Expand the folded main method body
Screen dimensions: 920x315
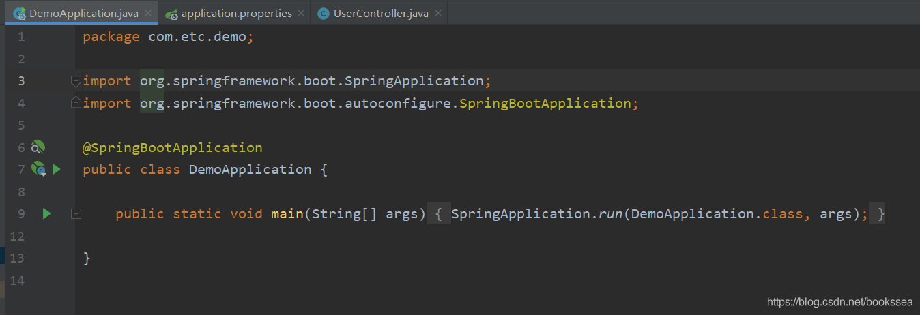coord(76,213)
